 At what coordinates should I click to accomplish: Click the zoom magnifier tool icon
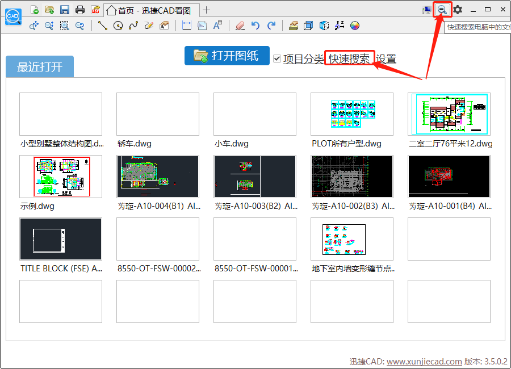click(49, 26)
